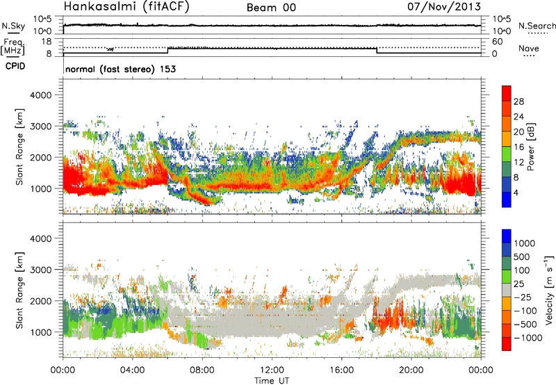Click the 'Time UT' axis title
This screenshot has width=556, height=385.
272,381
